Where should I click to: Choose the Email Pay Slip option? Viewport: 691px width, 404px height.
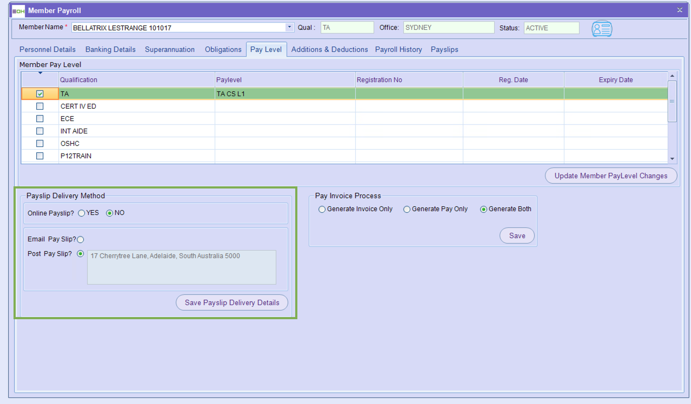(x=81, y=239)
